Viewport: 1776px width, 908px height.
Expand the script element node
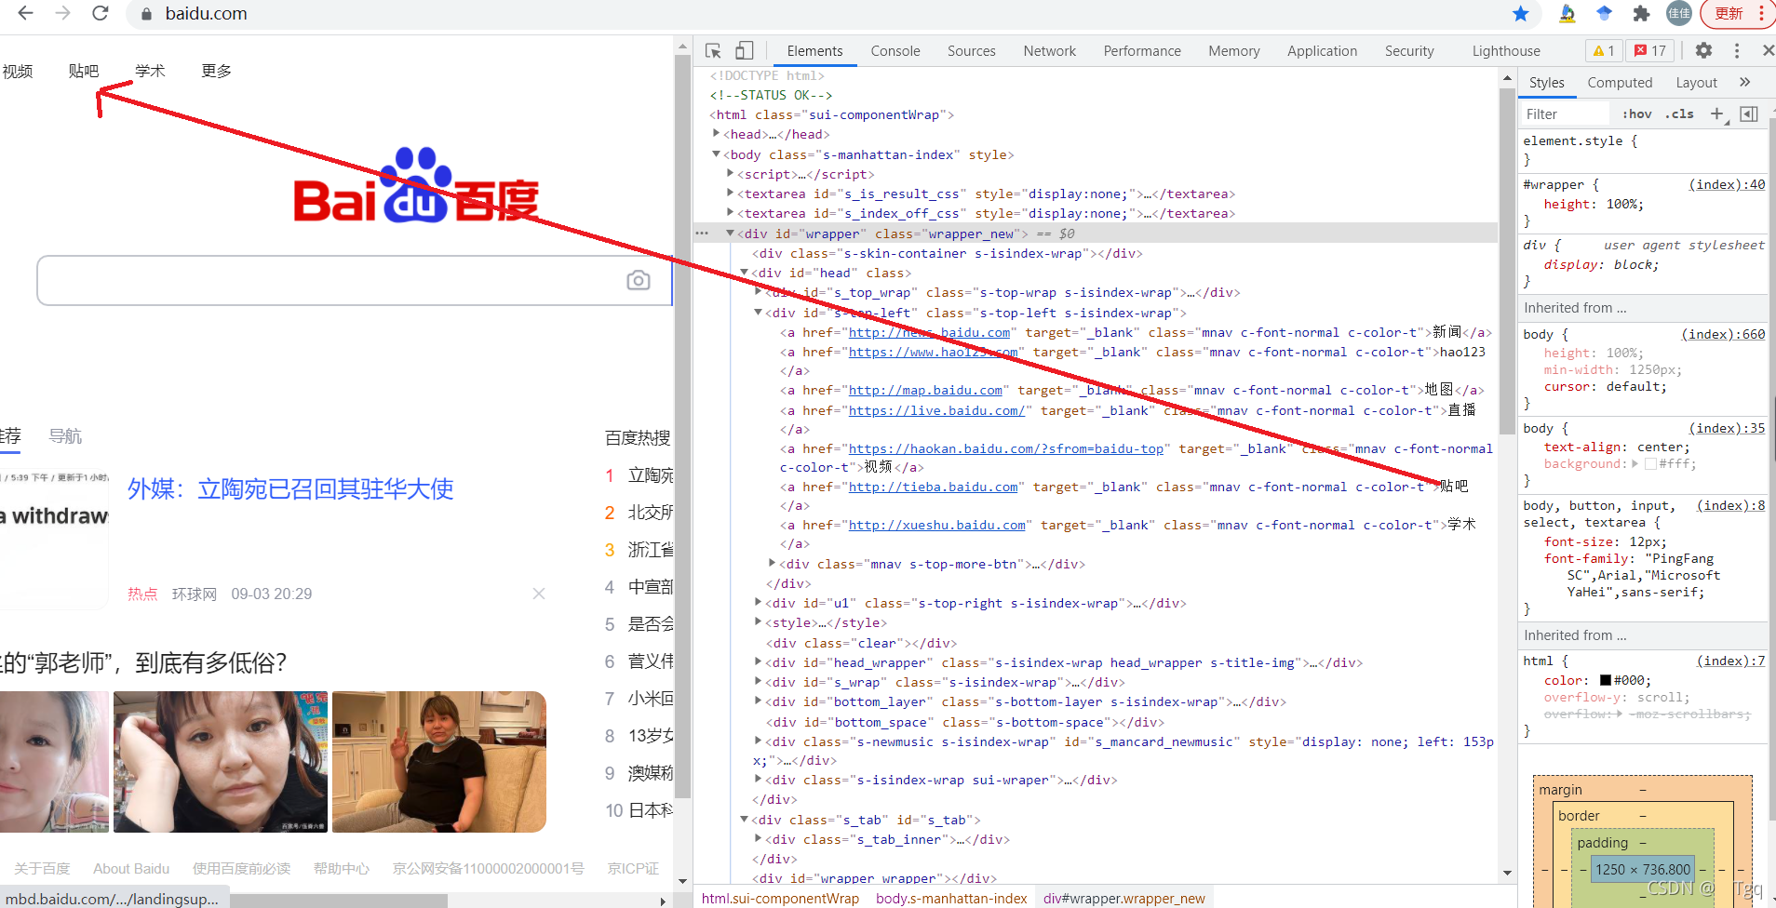point(730,174)
